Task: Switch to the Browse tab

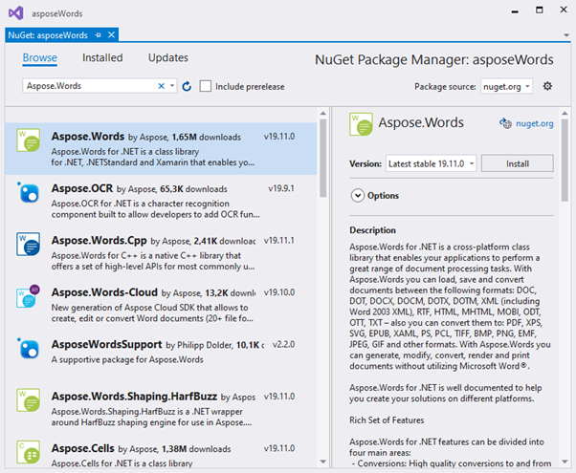Action: click(x=39, y=57)
